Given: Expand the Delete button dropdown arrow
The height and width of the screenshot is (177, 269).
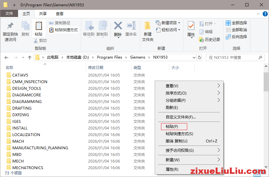Looking at the screenshot, I should point(118,37).
